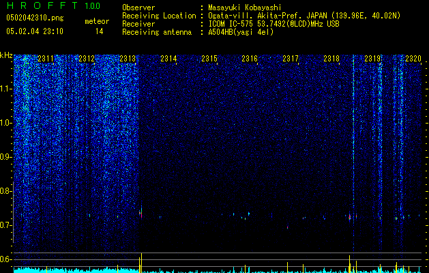Click the 0.8 kHz axis label
The width and height of the screenshot is (429, 273).
[x=5, y=191]
